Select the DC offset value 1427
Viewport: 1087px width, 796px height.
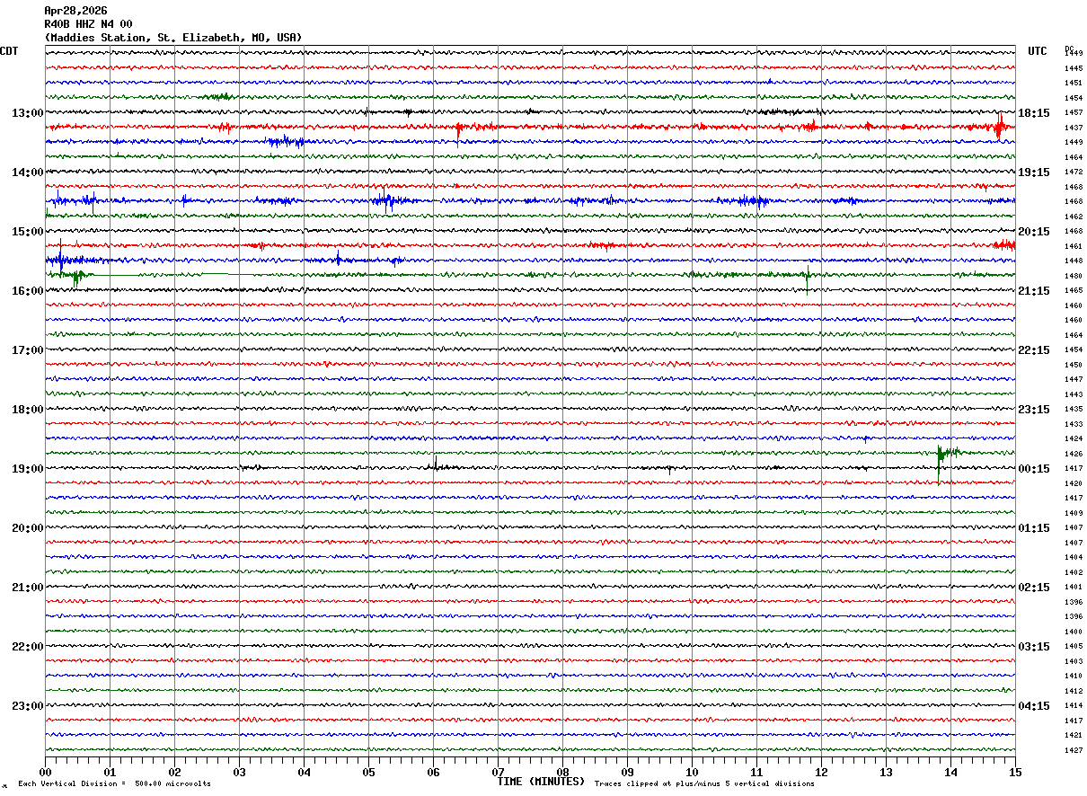pos(1074,750)
